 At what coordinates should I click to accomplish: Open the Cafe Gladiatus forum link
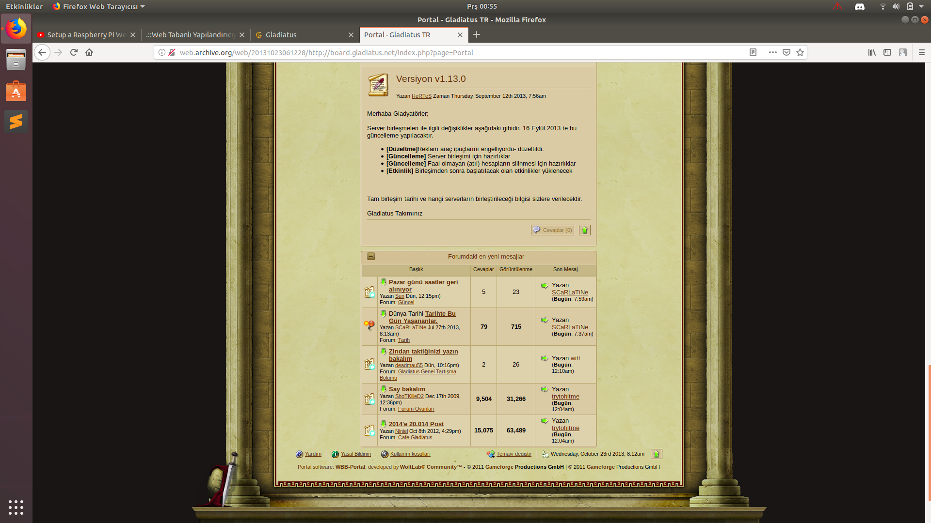pos(415,437)
